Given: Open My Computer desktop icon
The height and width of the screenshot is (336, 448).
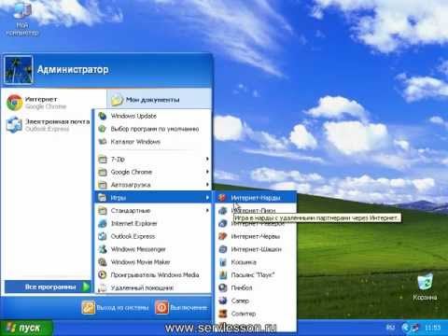Looking at the screenshot, I should pyautogui.click(x=22, y=20).
